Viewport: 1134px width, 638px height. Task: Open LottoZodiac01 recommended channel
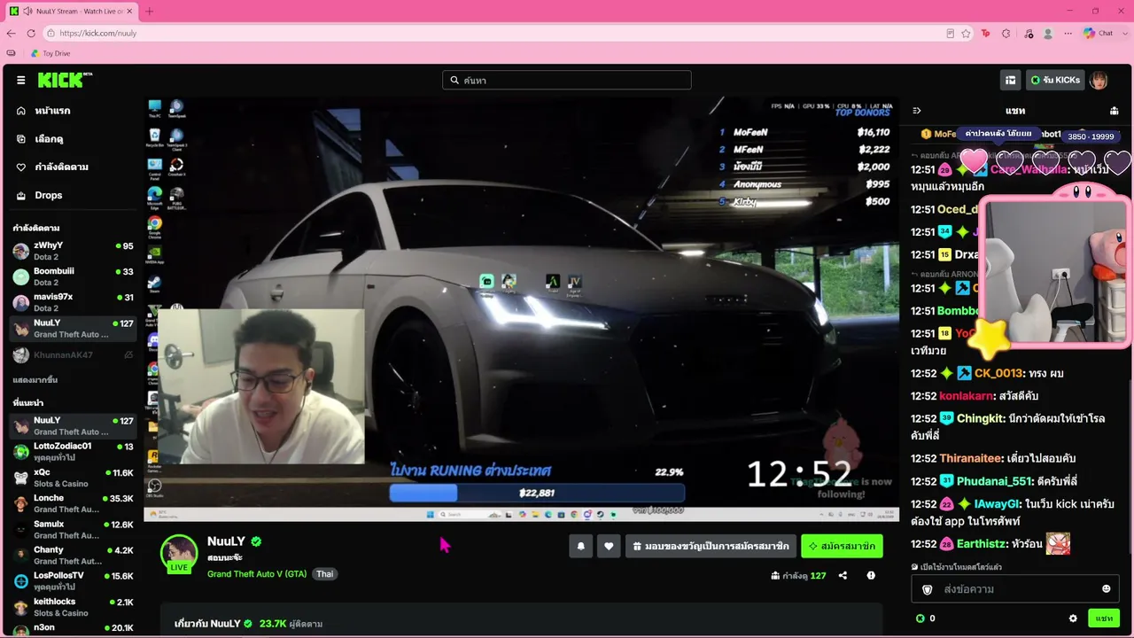tap(73, 451)
